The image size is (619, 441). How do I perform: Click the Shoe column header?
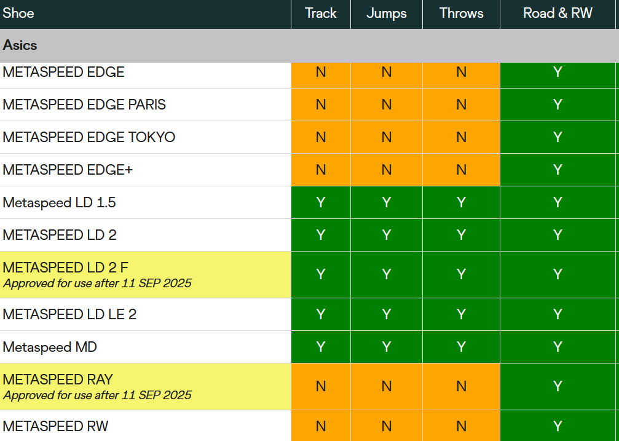[x=18, y=14]
